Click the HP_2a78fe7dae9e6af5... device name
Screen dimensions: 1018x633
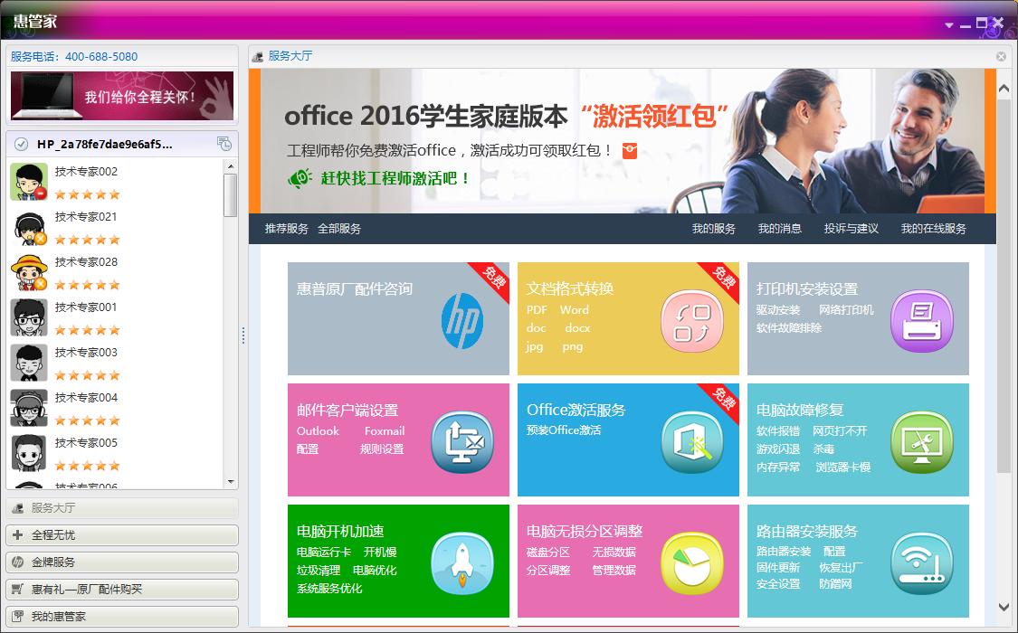click(105, 144)
